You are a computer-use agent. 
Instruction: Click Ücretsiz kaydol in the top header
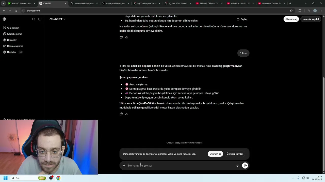311,19
